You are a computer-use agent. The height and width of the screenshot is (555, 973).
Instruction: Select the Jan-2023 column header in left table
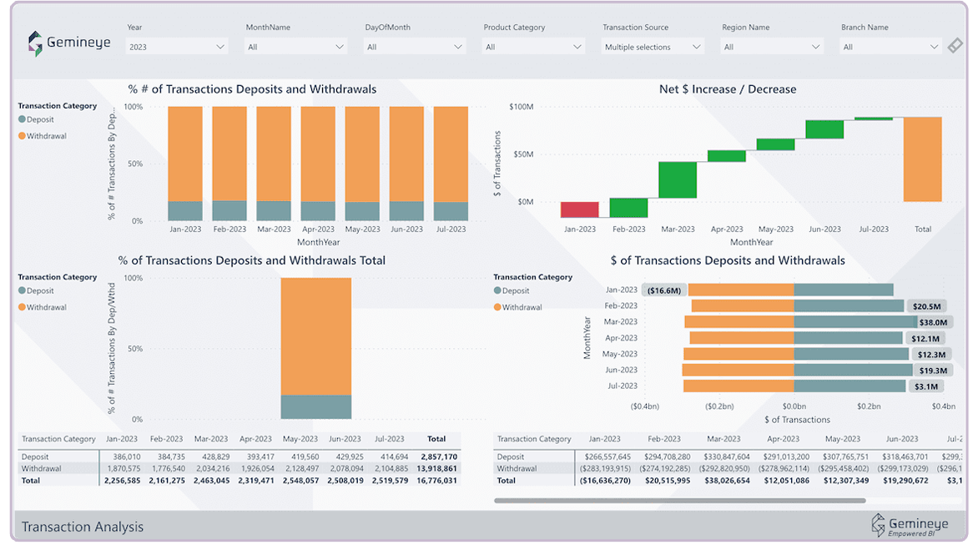[122, 439]
